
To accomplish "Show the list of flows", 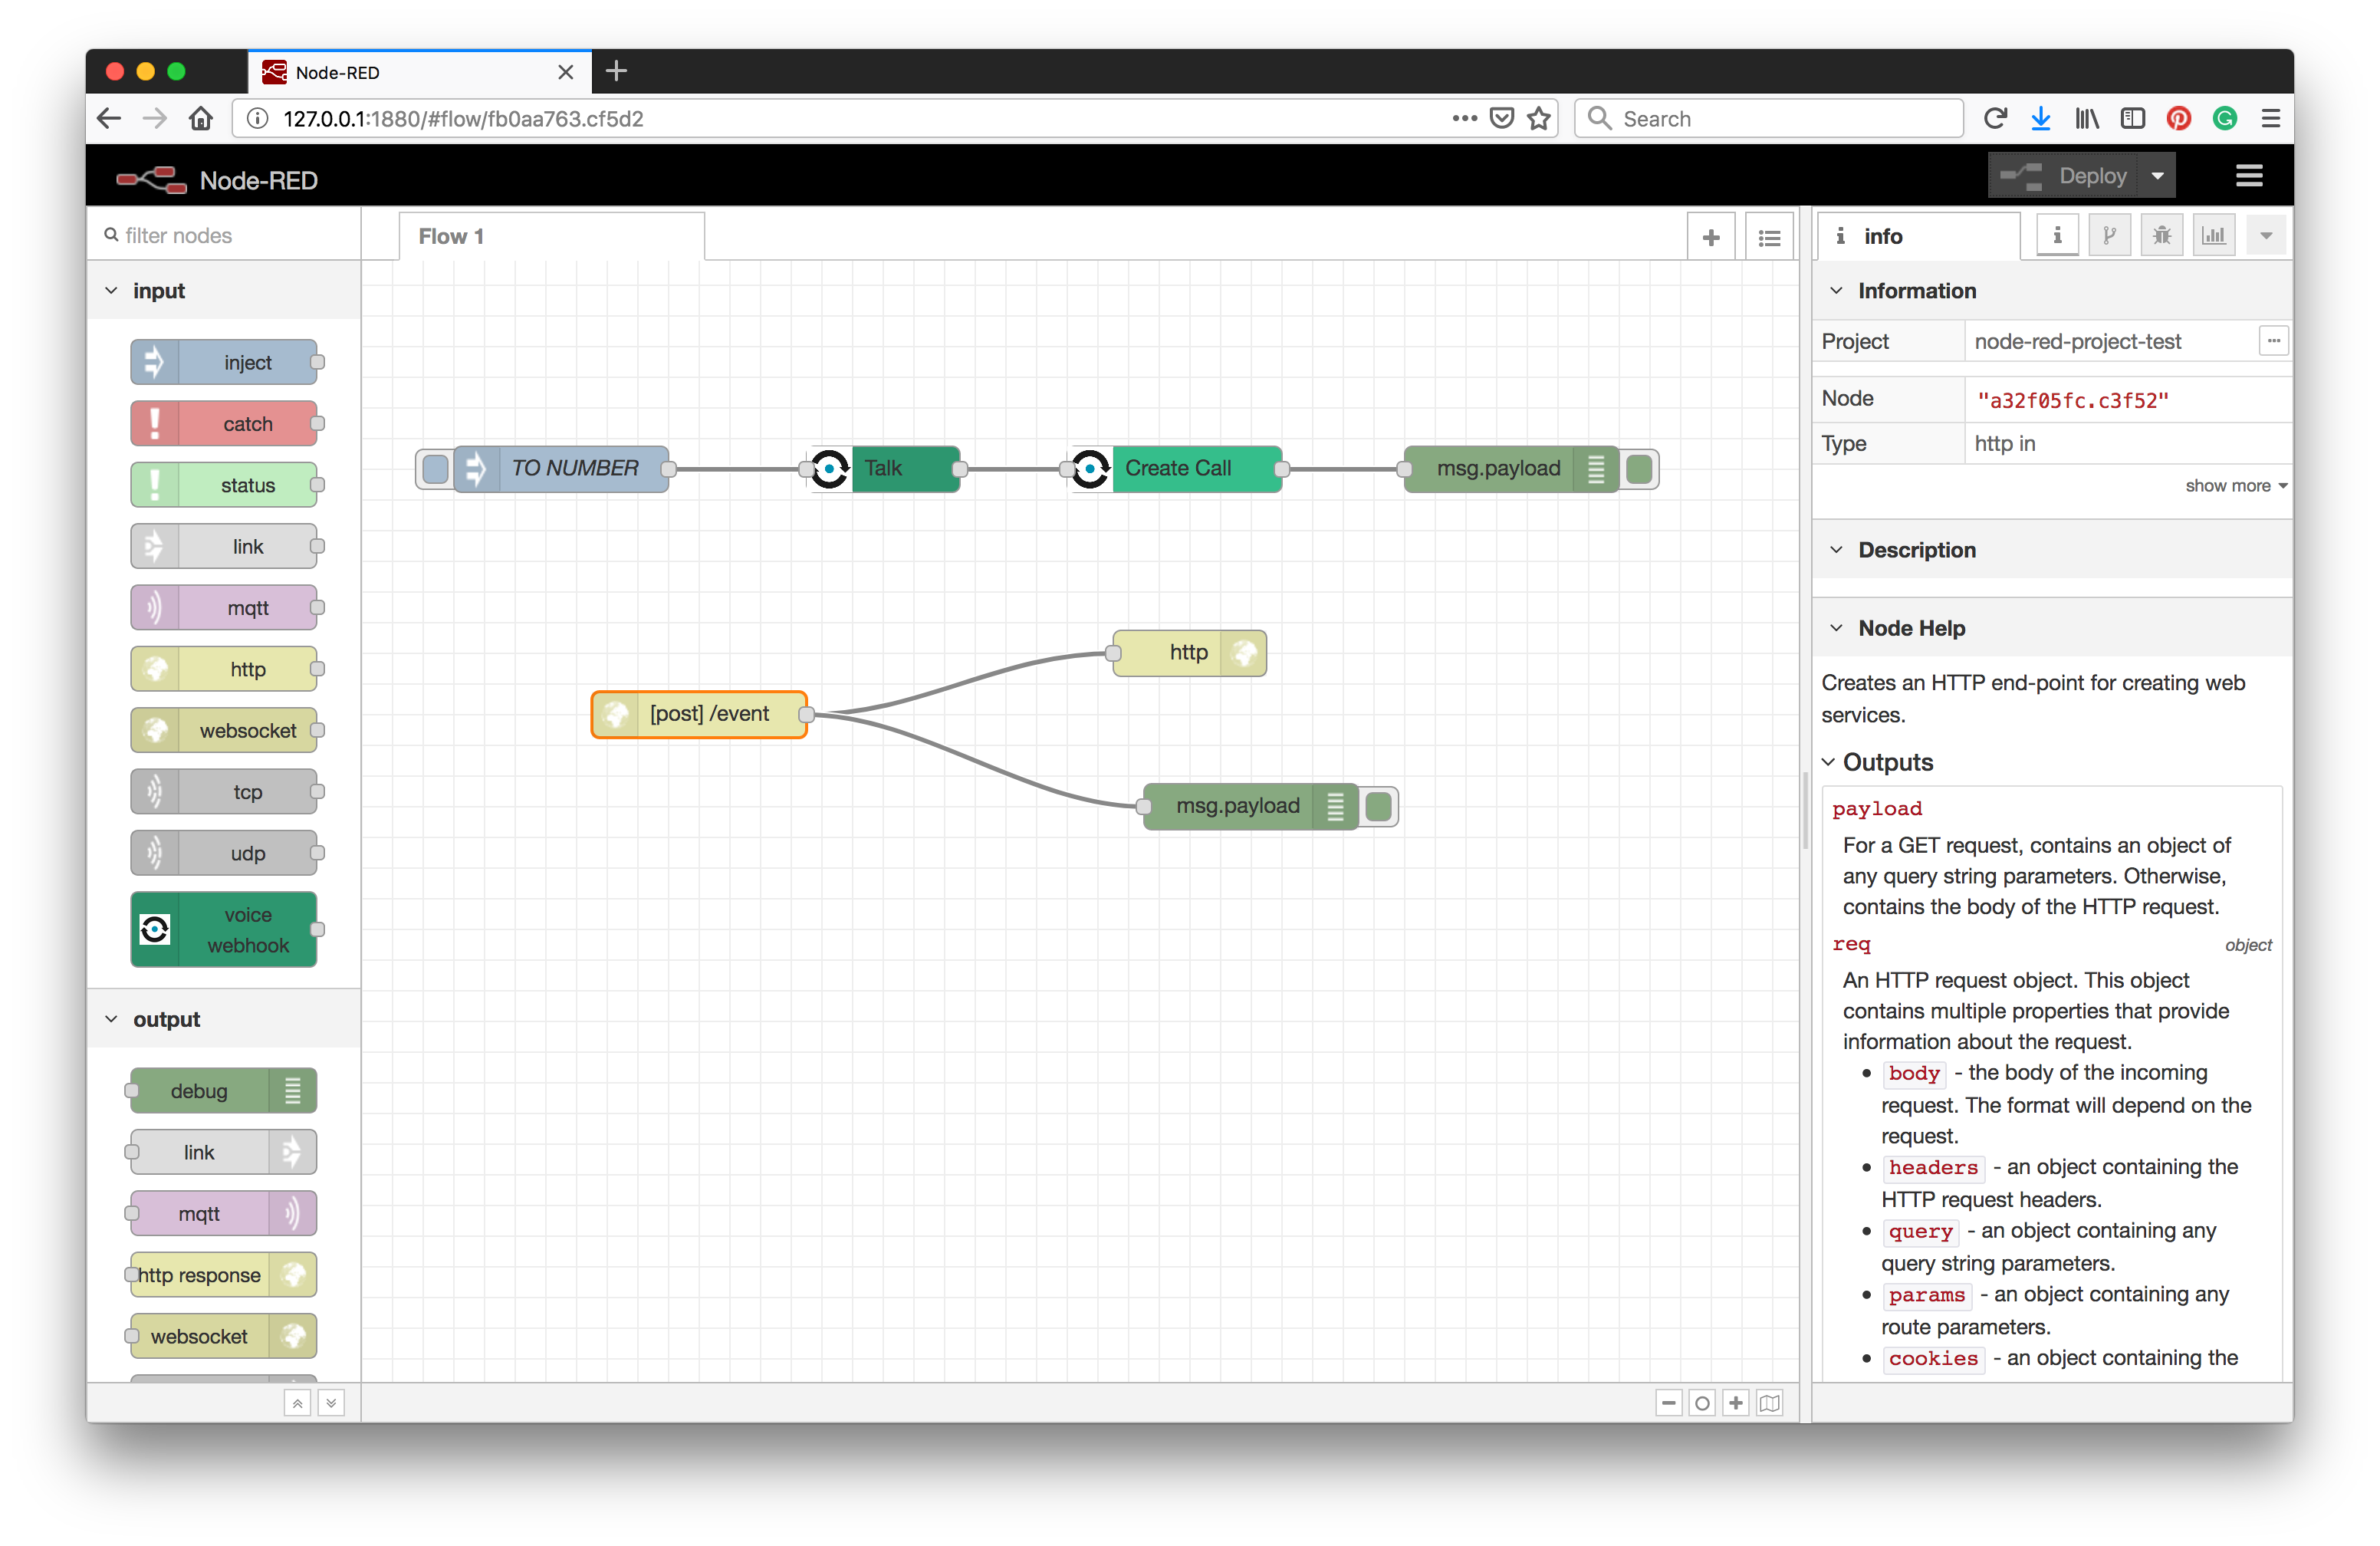I will (1769, 237).
